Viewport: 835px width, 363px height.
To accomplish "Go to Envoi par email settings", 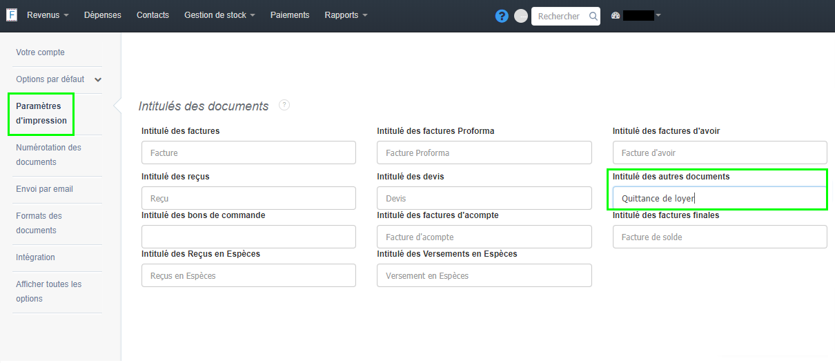I will 44,189.
